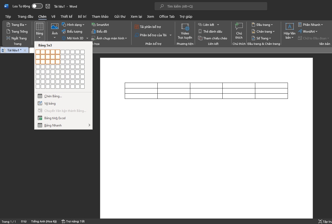
Task: Click the Save icon in title bar
Action: [48, 6]
